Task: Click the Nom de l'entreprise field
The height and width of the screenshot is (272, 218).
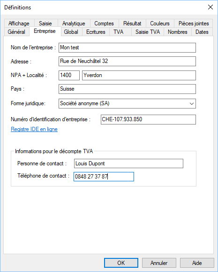Action: pyautogui.click(x=127, y=48)
